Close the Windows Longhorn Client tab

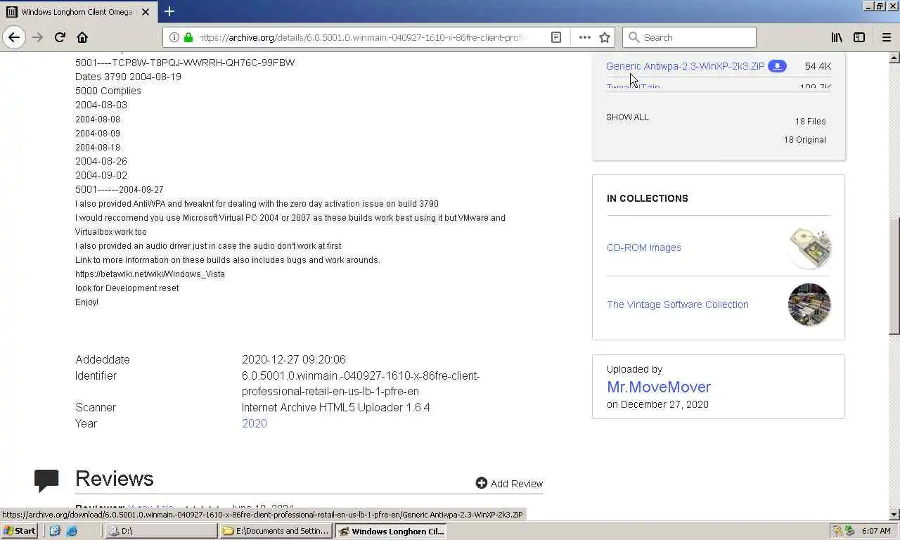pyautogui.click(x=145, y=12)
